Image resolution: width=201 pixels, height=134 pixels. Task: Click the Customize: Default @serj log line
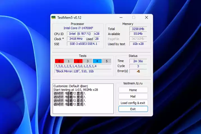(71, 86)
